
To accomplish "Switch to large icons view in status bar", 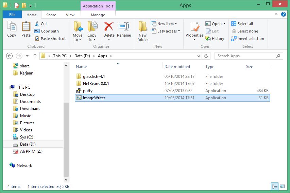I will (282, 186).
